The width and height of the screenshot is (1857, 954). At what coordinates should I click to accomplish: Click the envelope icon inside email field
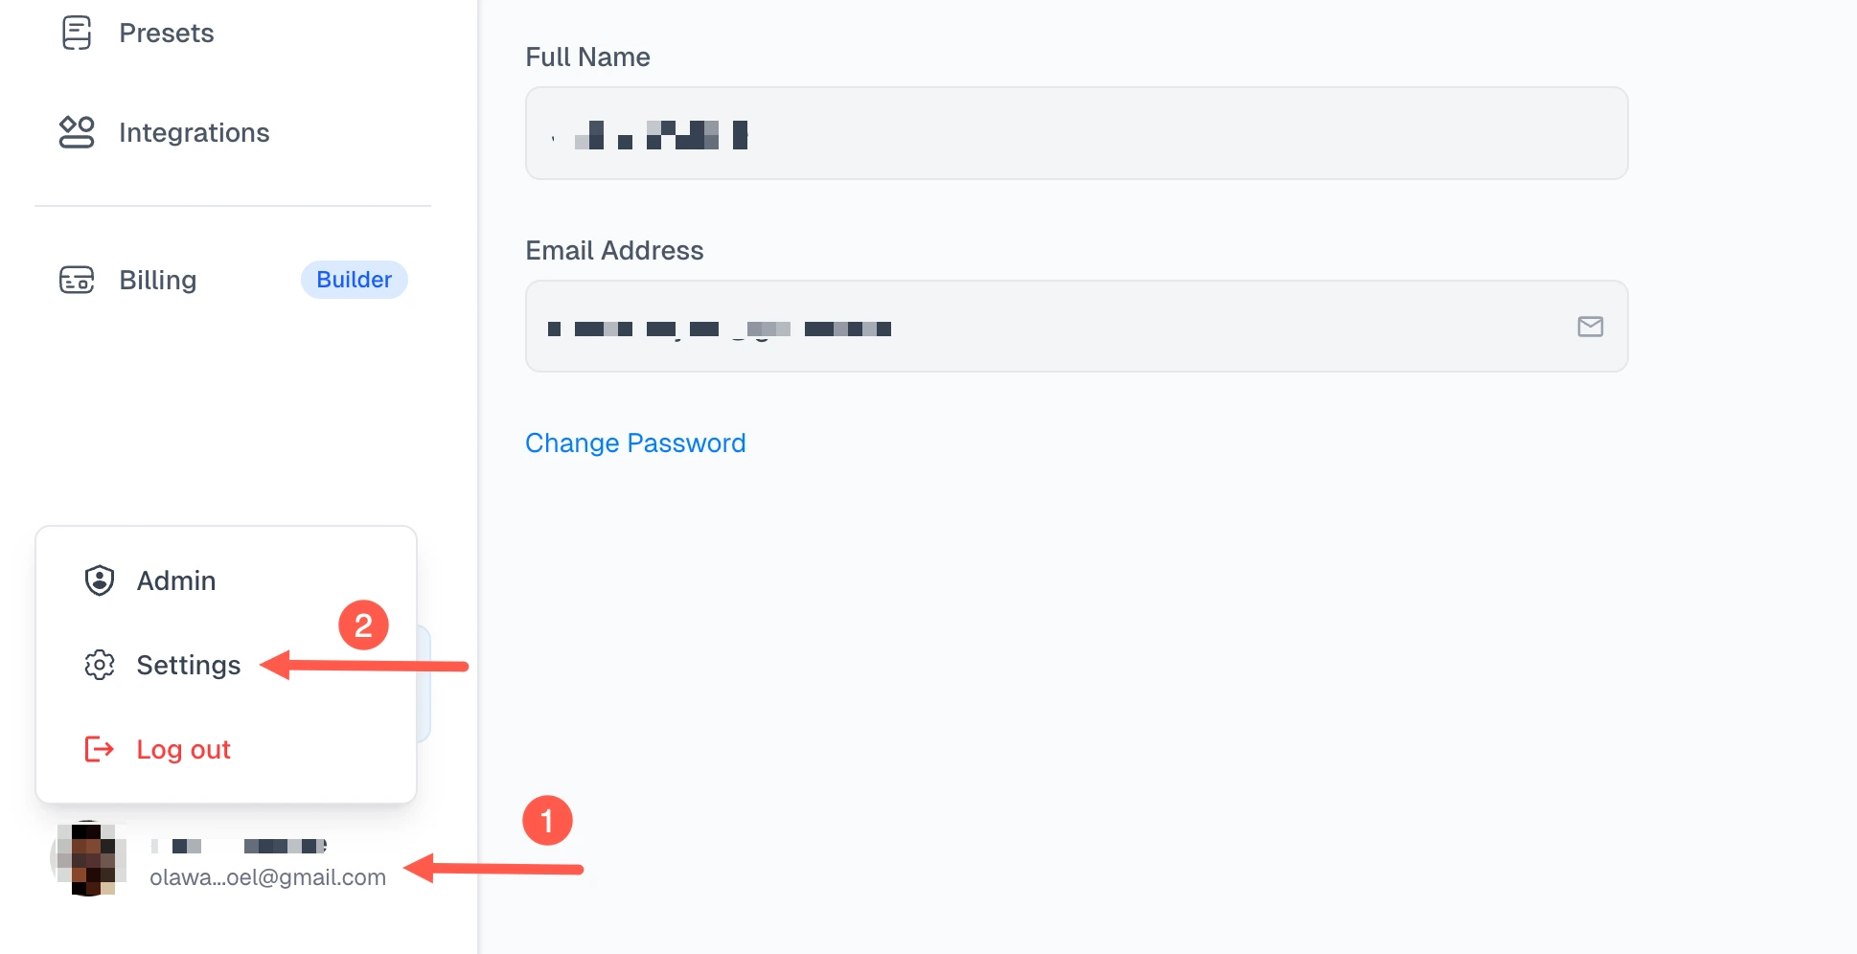pos(1590,327)
